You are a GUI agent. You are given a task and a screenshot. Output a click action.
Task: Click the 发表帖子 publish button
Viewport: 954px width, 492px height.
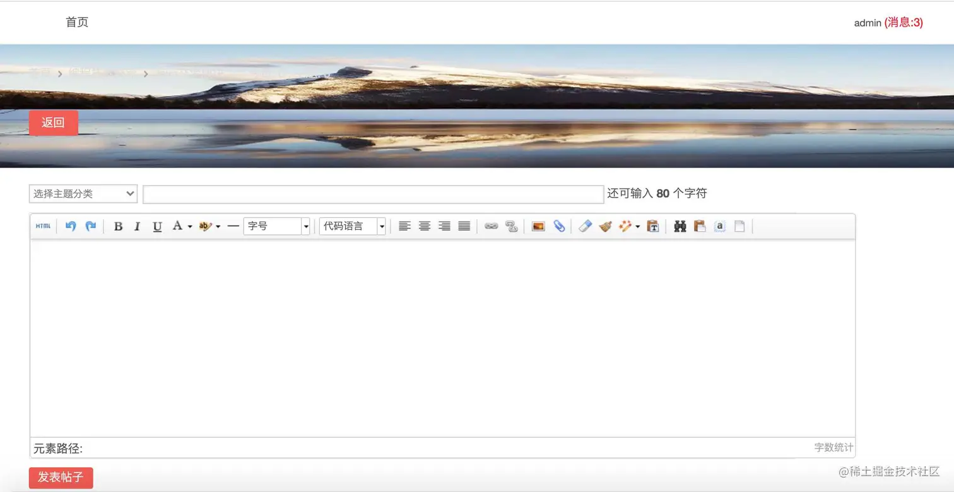click(61, 478)
